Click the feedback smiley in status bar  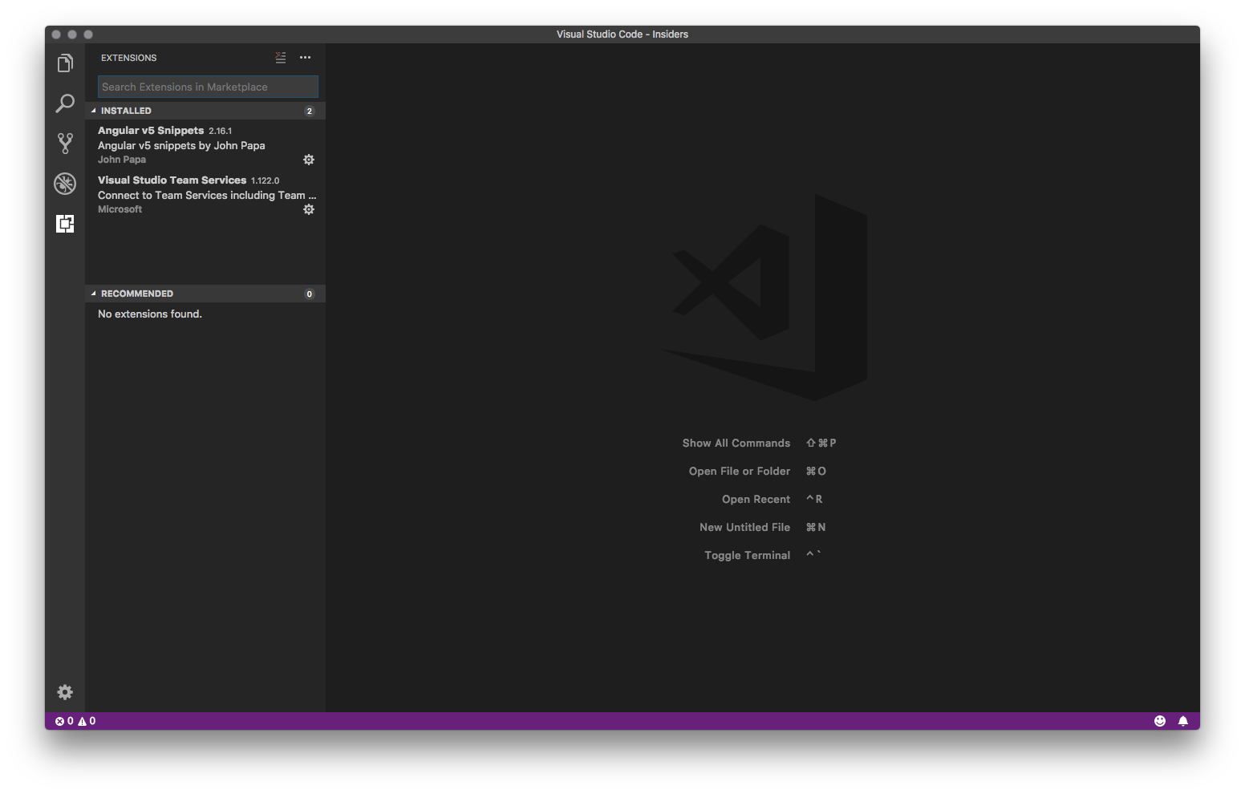click(x=1160, y=720)
